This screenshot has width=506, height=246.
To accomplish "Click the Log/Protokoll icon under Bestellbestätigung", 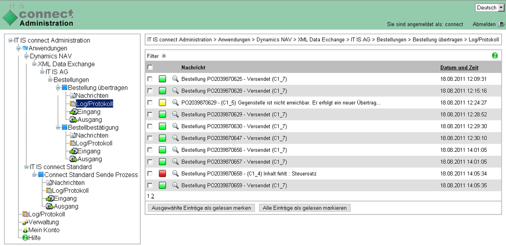I will tap(73, 143).
